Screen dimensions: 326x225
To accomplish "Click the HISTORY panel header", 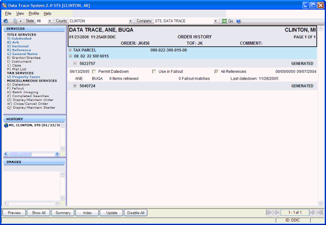I will [34, 119].
